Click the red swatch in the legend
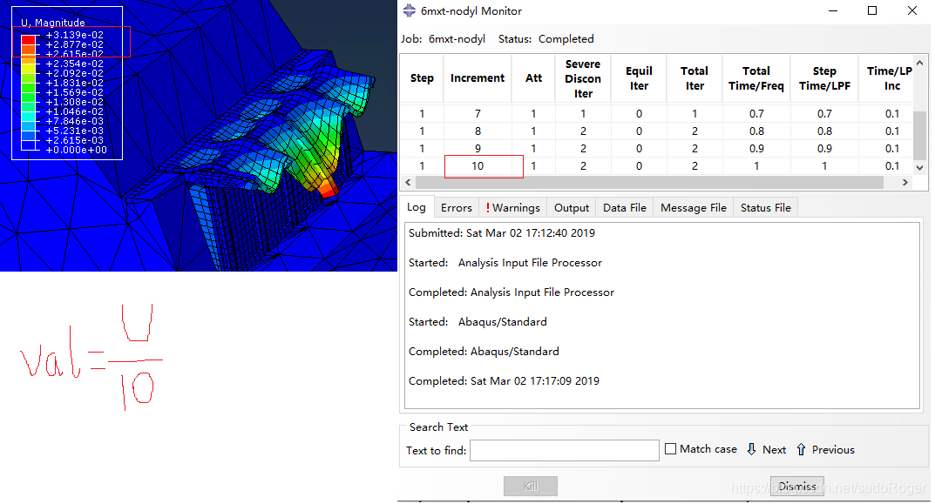Image resolution: width=935 pixels, height=504 pixels. coord(28,40)
